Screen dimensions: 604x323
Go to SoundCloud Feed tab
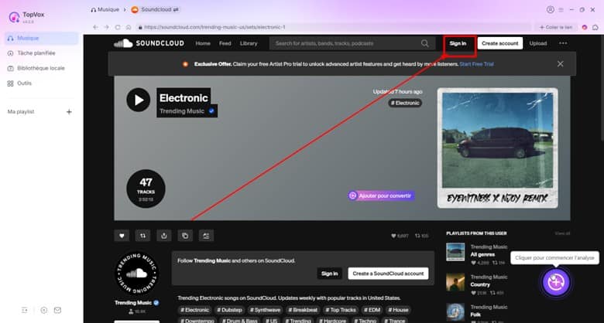pyautogui.click(x=225, y=43)
